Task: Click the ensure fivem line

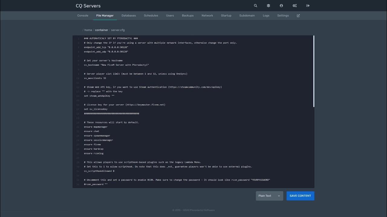Action: [93, 145]
